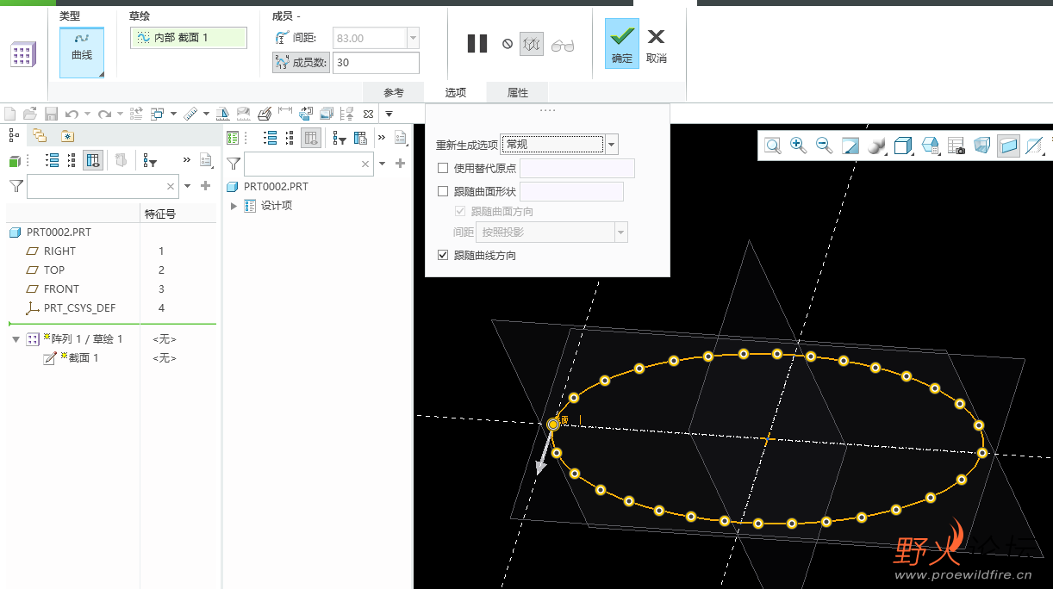Confirm with the 确定 checkmark button
Image resolution: width=1053 pixels, height=589 pixels.
pyautogui.click(x=622, y=44)
